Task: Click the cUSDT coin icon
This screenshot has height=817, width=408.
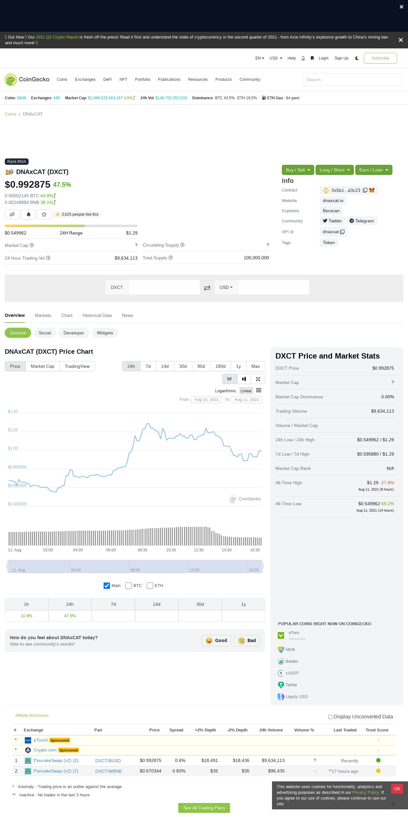Action: [x=281, y=673]
